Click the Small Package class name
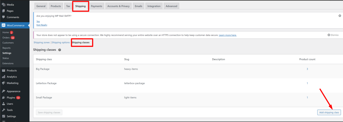This screenshot has height=122, width=343. coord(44,98)
